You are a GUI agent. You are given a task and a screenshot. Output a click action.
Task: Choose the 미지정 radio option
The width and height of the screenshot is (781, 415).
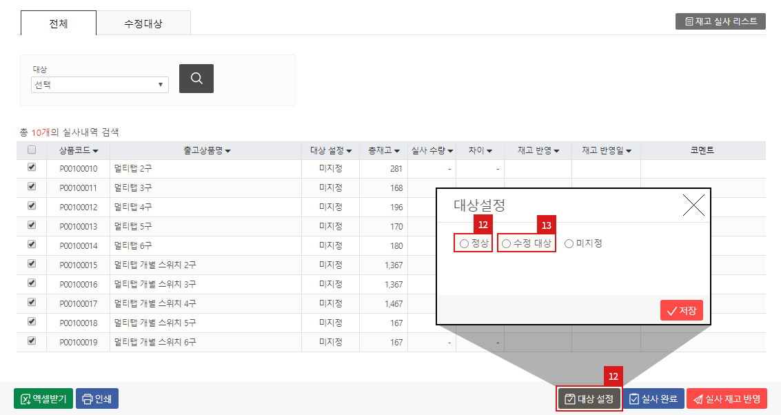(x=569, y=243)
